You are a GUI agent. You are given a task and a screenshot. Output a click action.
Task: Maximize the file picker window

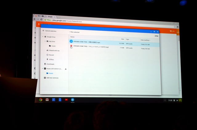click(154, 32)
